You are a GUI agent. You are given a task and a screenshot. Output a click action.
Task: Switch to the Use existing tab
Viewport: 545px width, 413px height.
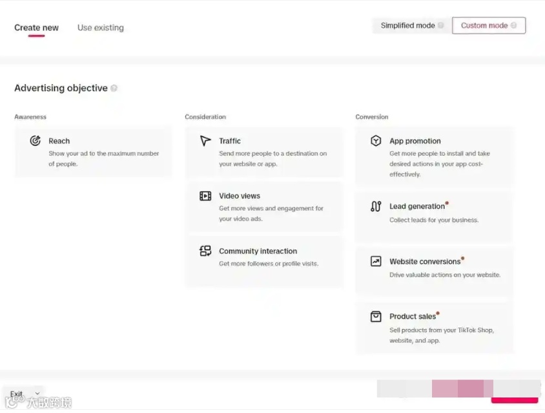pos(100,28)
